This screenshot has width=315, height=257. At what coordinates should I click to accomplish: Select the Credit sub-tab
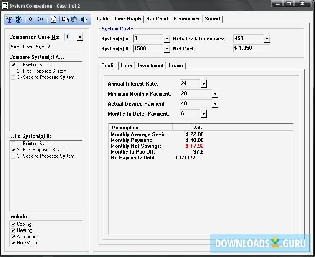108,66
